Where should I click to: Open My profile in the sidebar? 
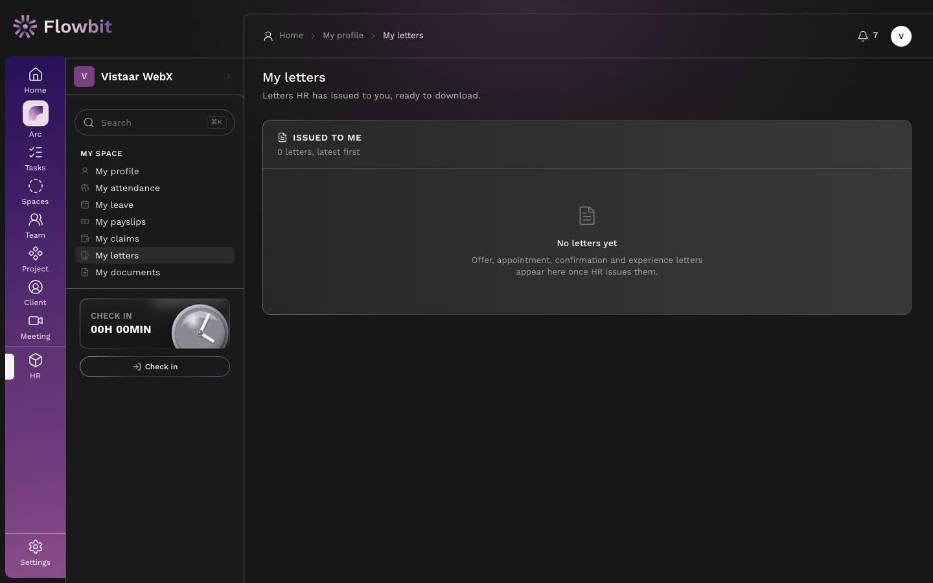click(155, 171)
